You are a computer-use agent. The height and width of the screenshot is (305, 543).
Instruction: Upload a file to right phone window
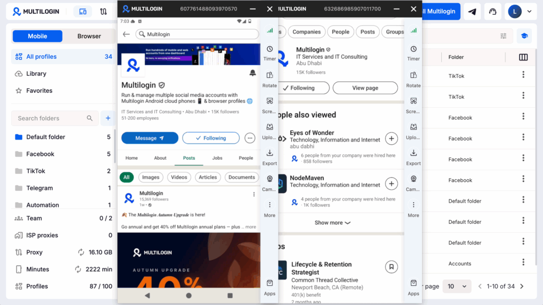413,131
